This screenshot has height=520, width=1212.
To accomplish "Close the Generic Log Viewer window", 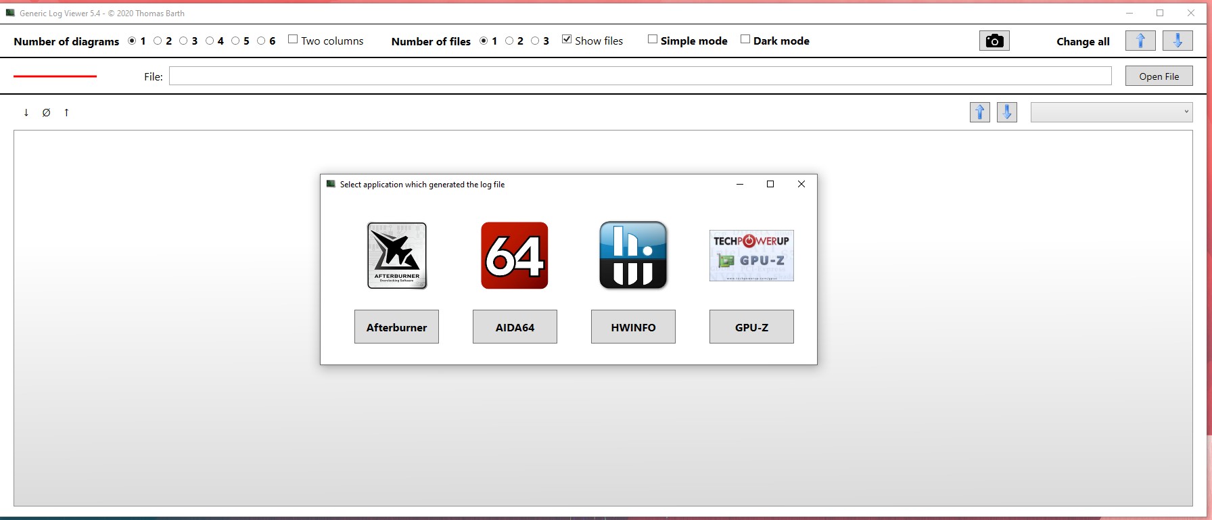I will point(1191,13).
